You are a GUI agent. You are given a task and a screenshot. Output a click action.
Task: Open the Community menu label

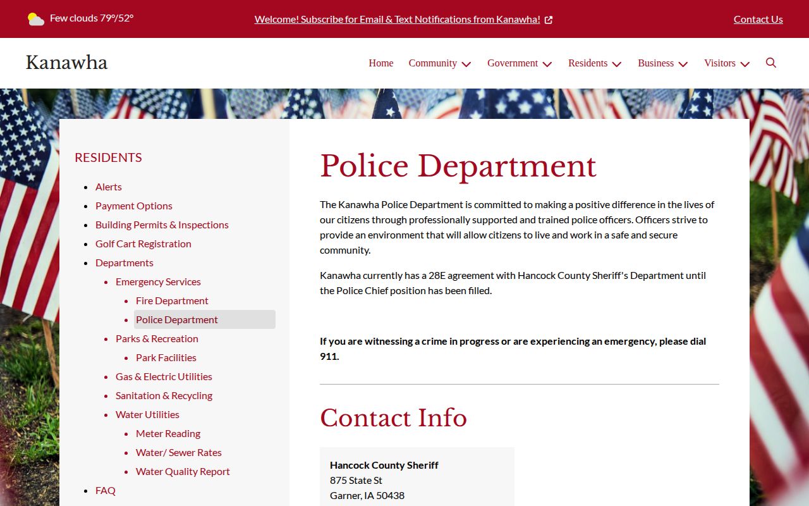[x=433, y=63]
